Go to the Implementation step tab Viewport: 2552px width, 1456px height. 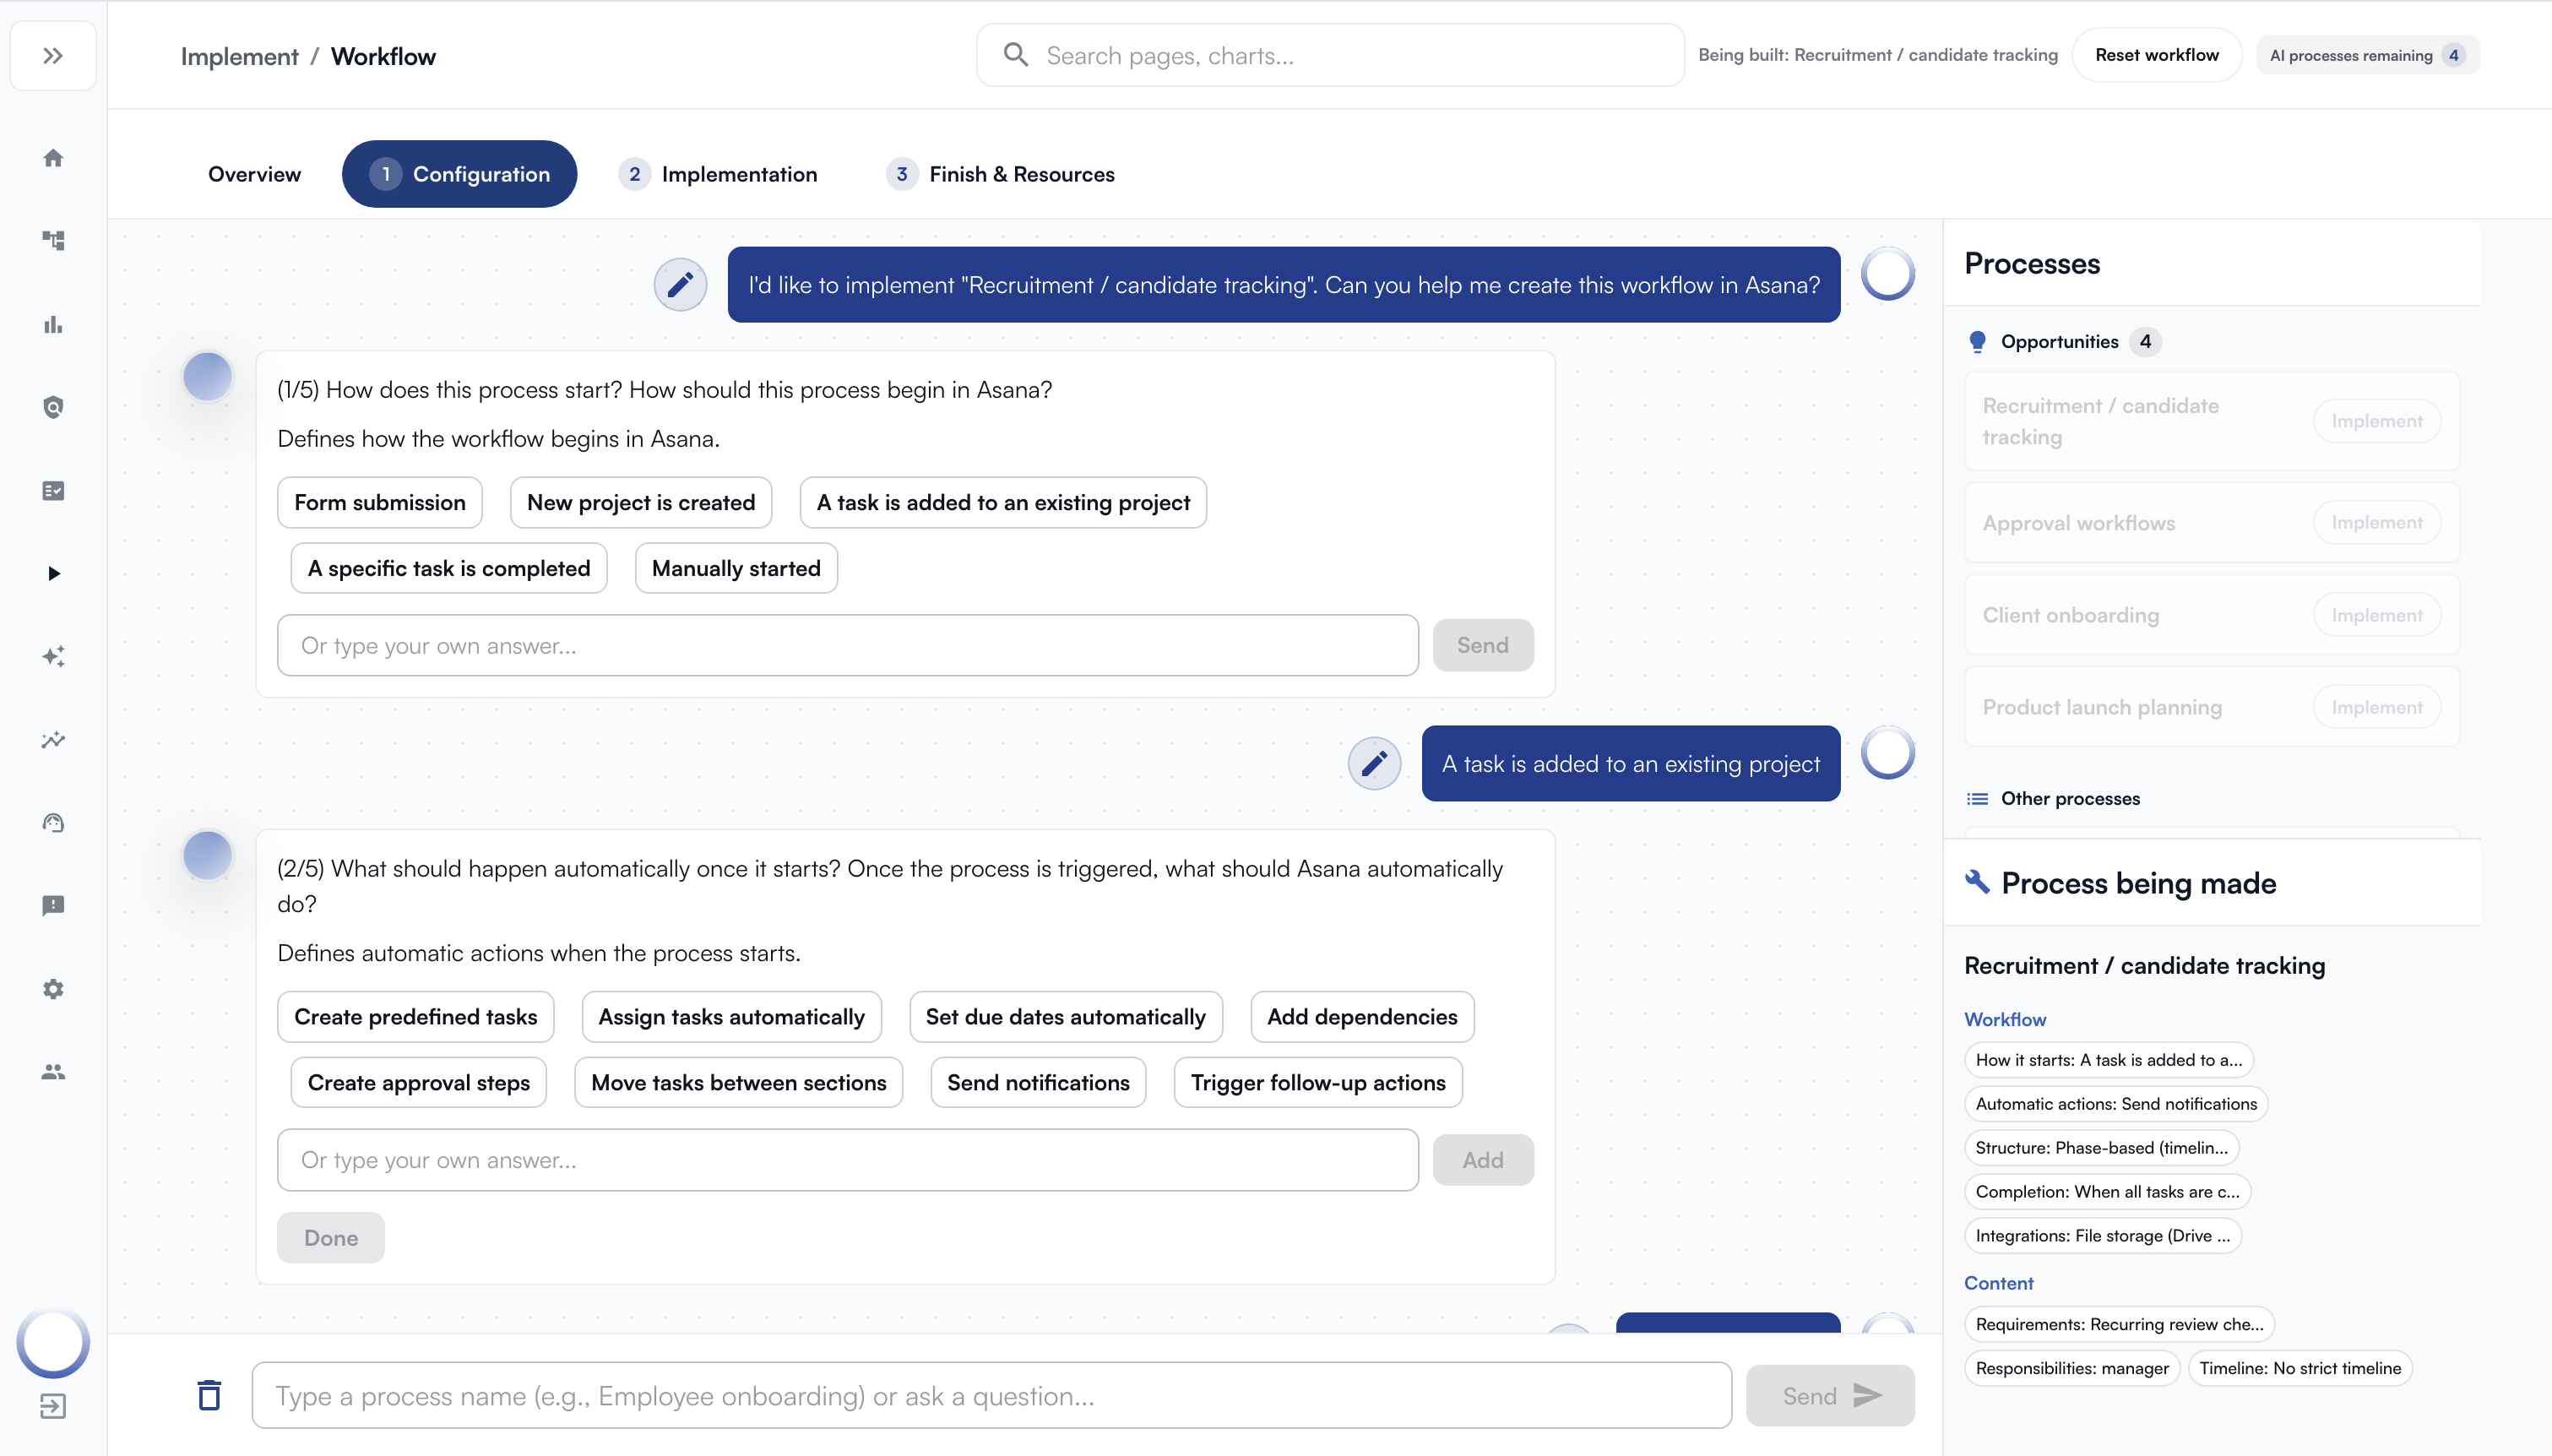pos(718,174)
